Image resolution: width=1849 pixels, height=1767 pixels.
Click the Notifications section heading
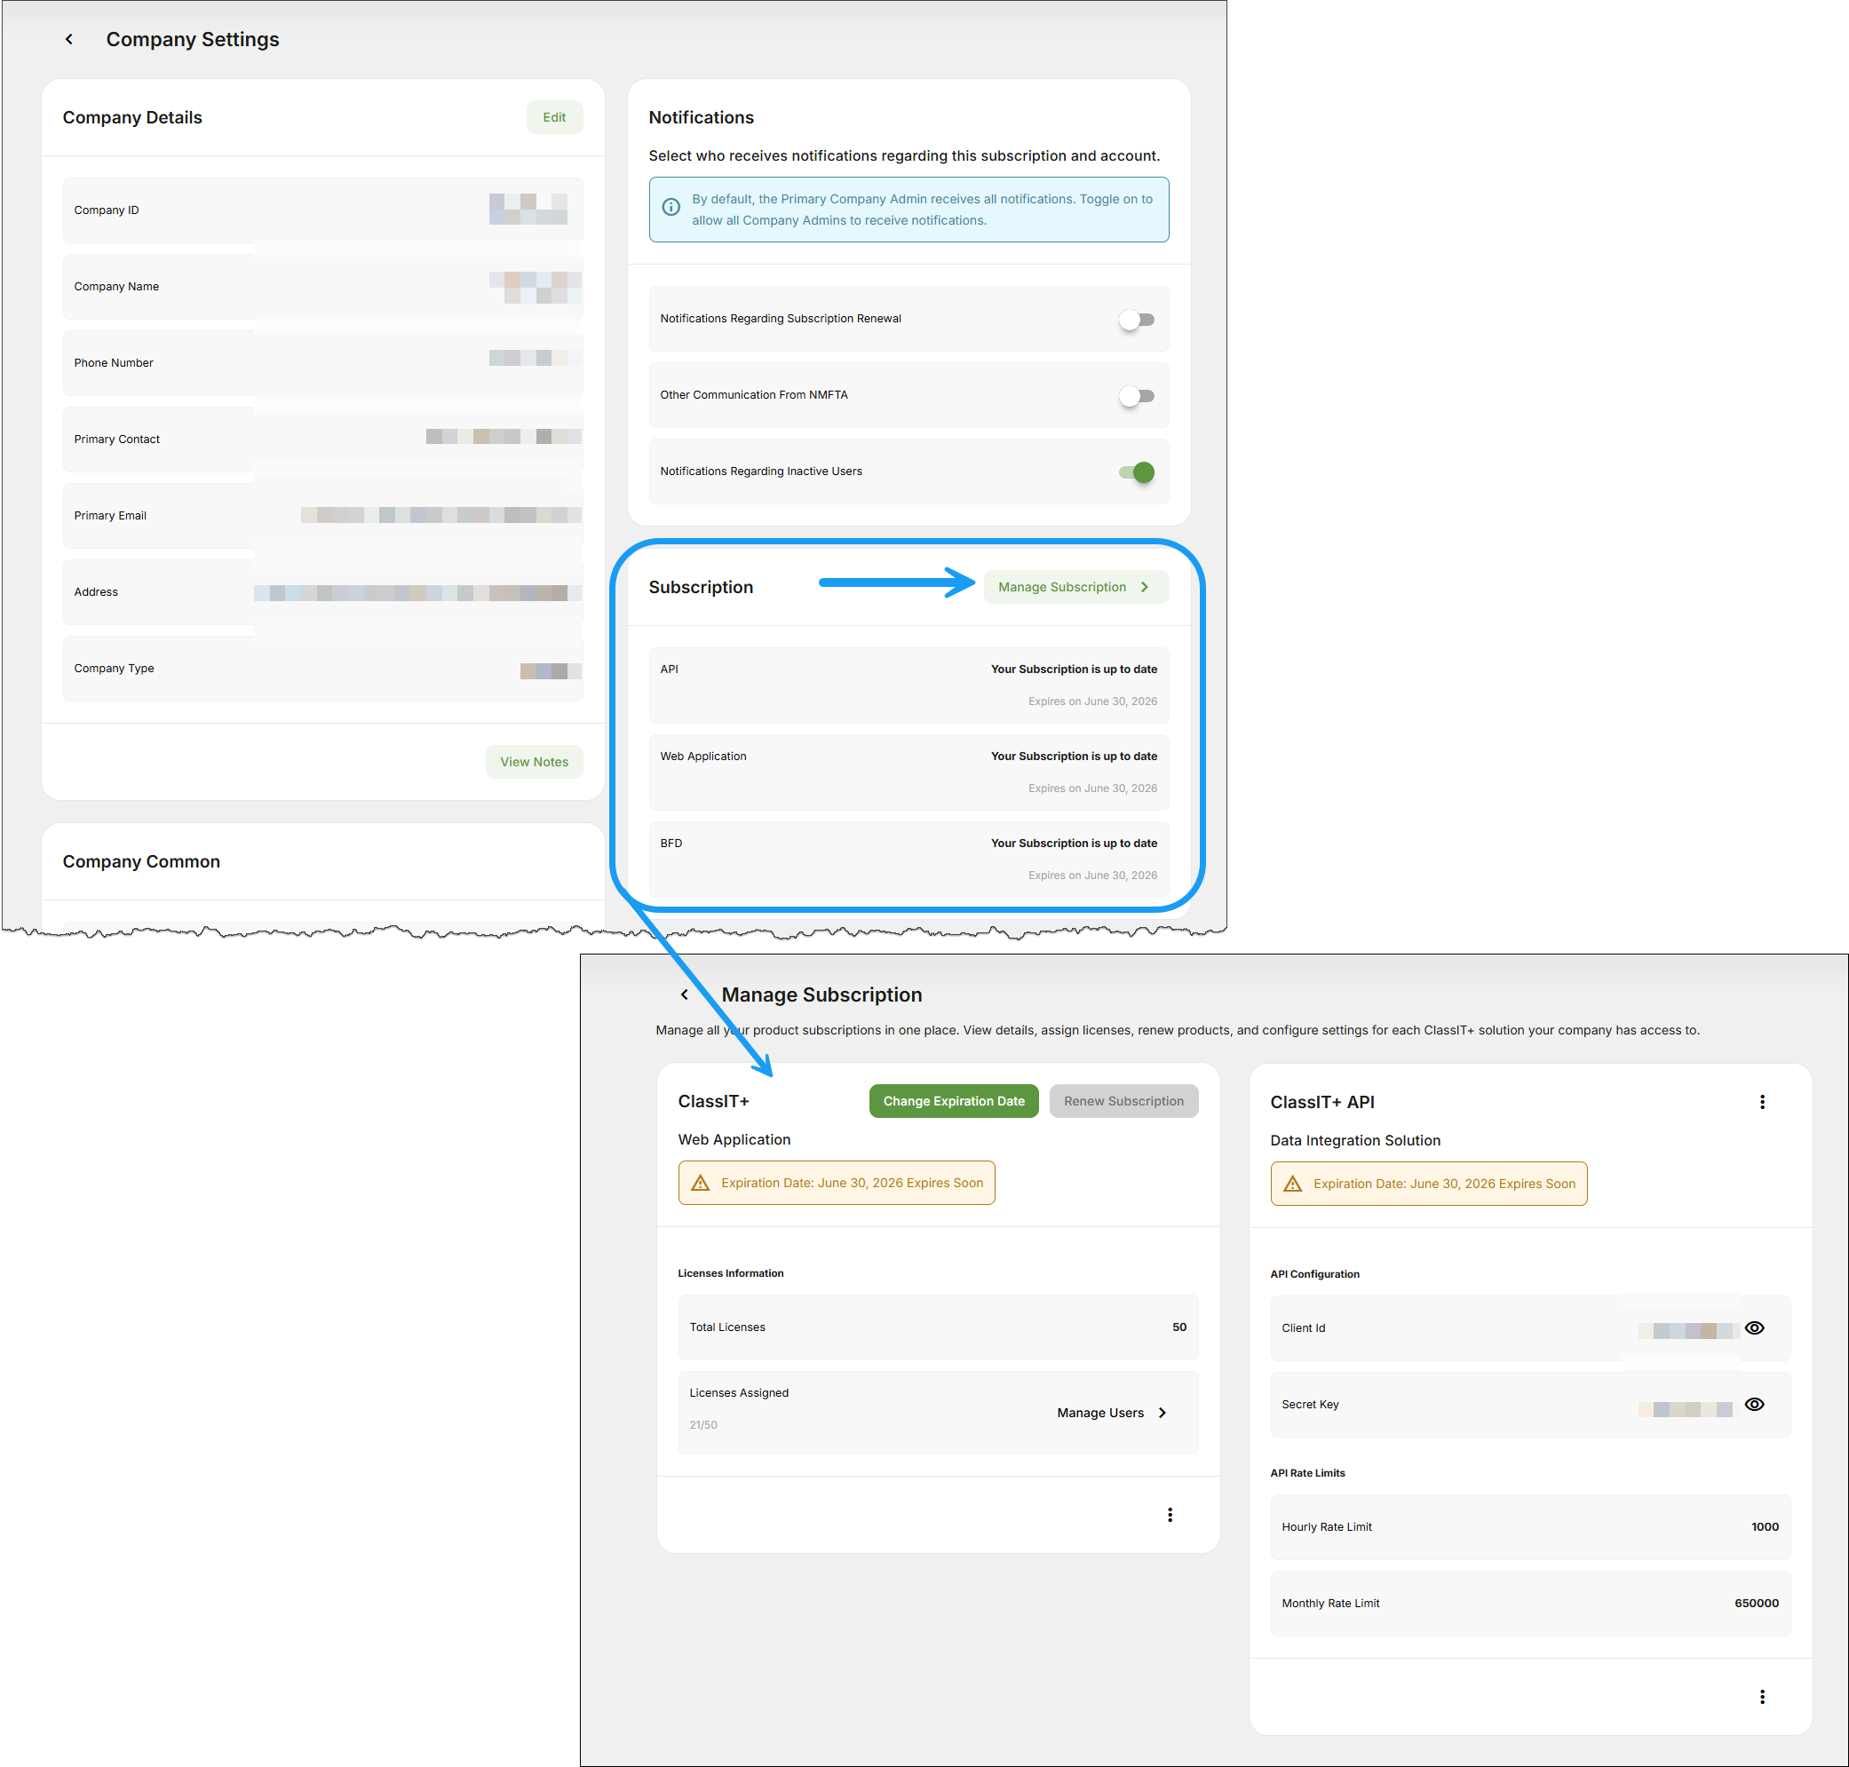(x=701, y=118)
